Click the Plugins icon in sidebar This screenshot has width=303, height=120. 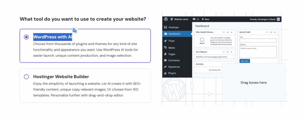[x=165, y=73]
